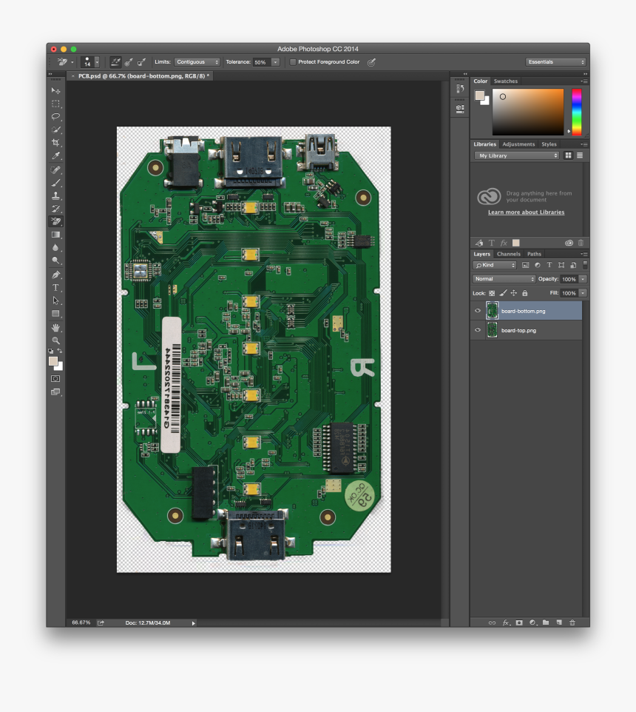Screen dimensions: 636x712
Task: Select the Clone Stamp tool
Action: [55, 195]
